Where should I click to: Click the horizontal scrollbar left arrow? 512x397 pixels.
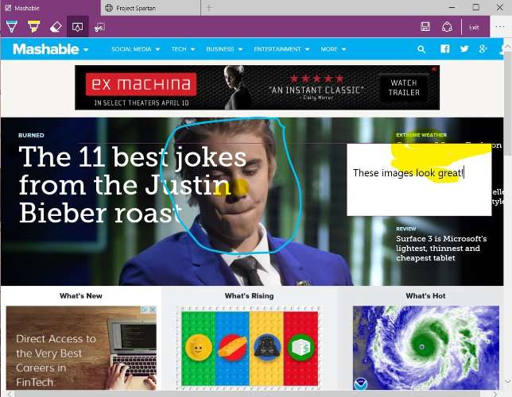click(x=10, y=394)
